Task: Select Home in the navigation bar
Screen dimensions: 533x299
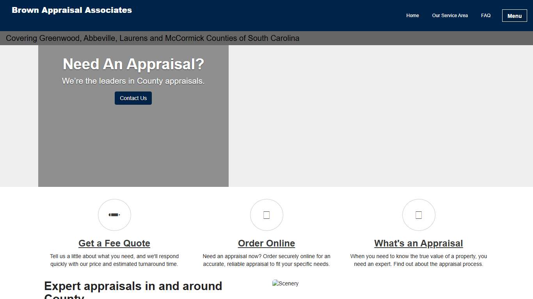Action: (412, 16)
